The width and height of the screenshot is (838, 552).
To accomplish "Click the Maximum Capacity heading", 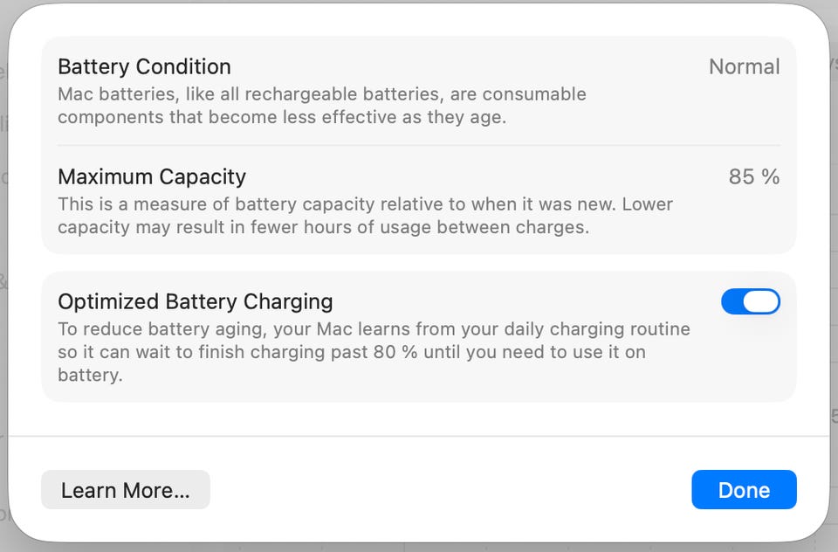I will click(152, 176).
